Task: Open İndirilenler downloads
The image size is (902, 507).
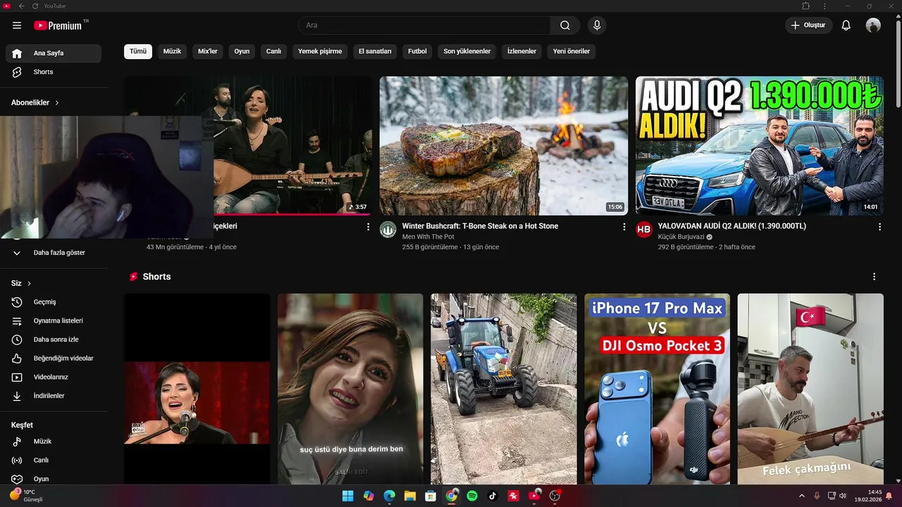Action: (x=54, y=396)
